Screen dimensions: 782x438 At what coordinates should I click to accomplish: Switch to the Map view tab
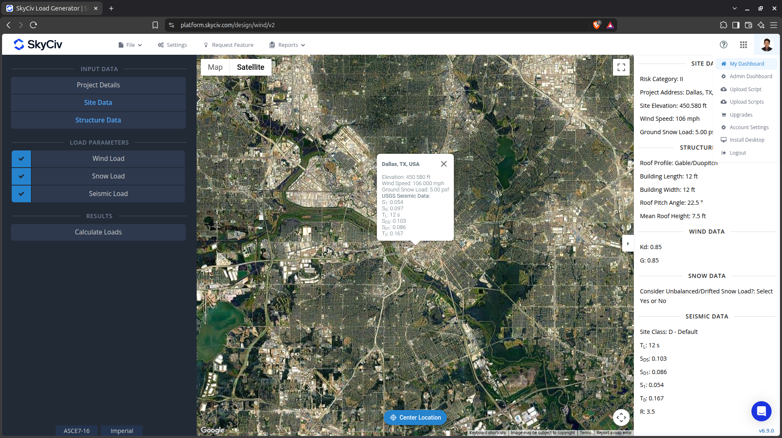click(215, 67)
